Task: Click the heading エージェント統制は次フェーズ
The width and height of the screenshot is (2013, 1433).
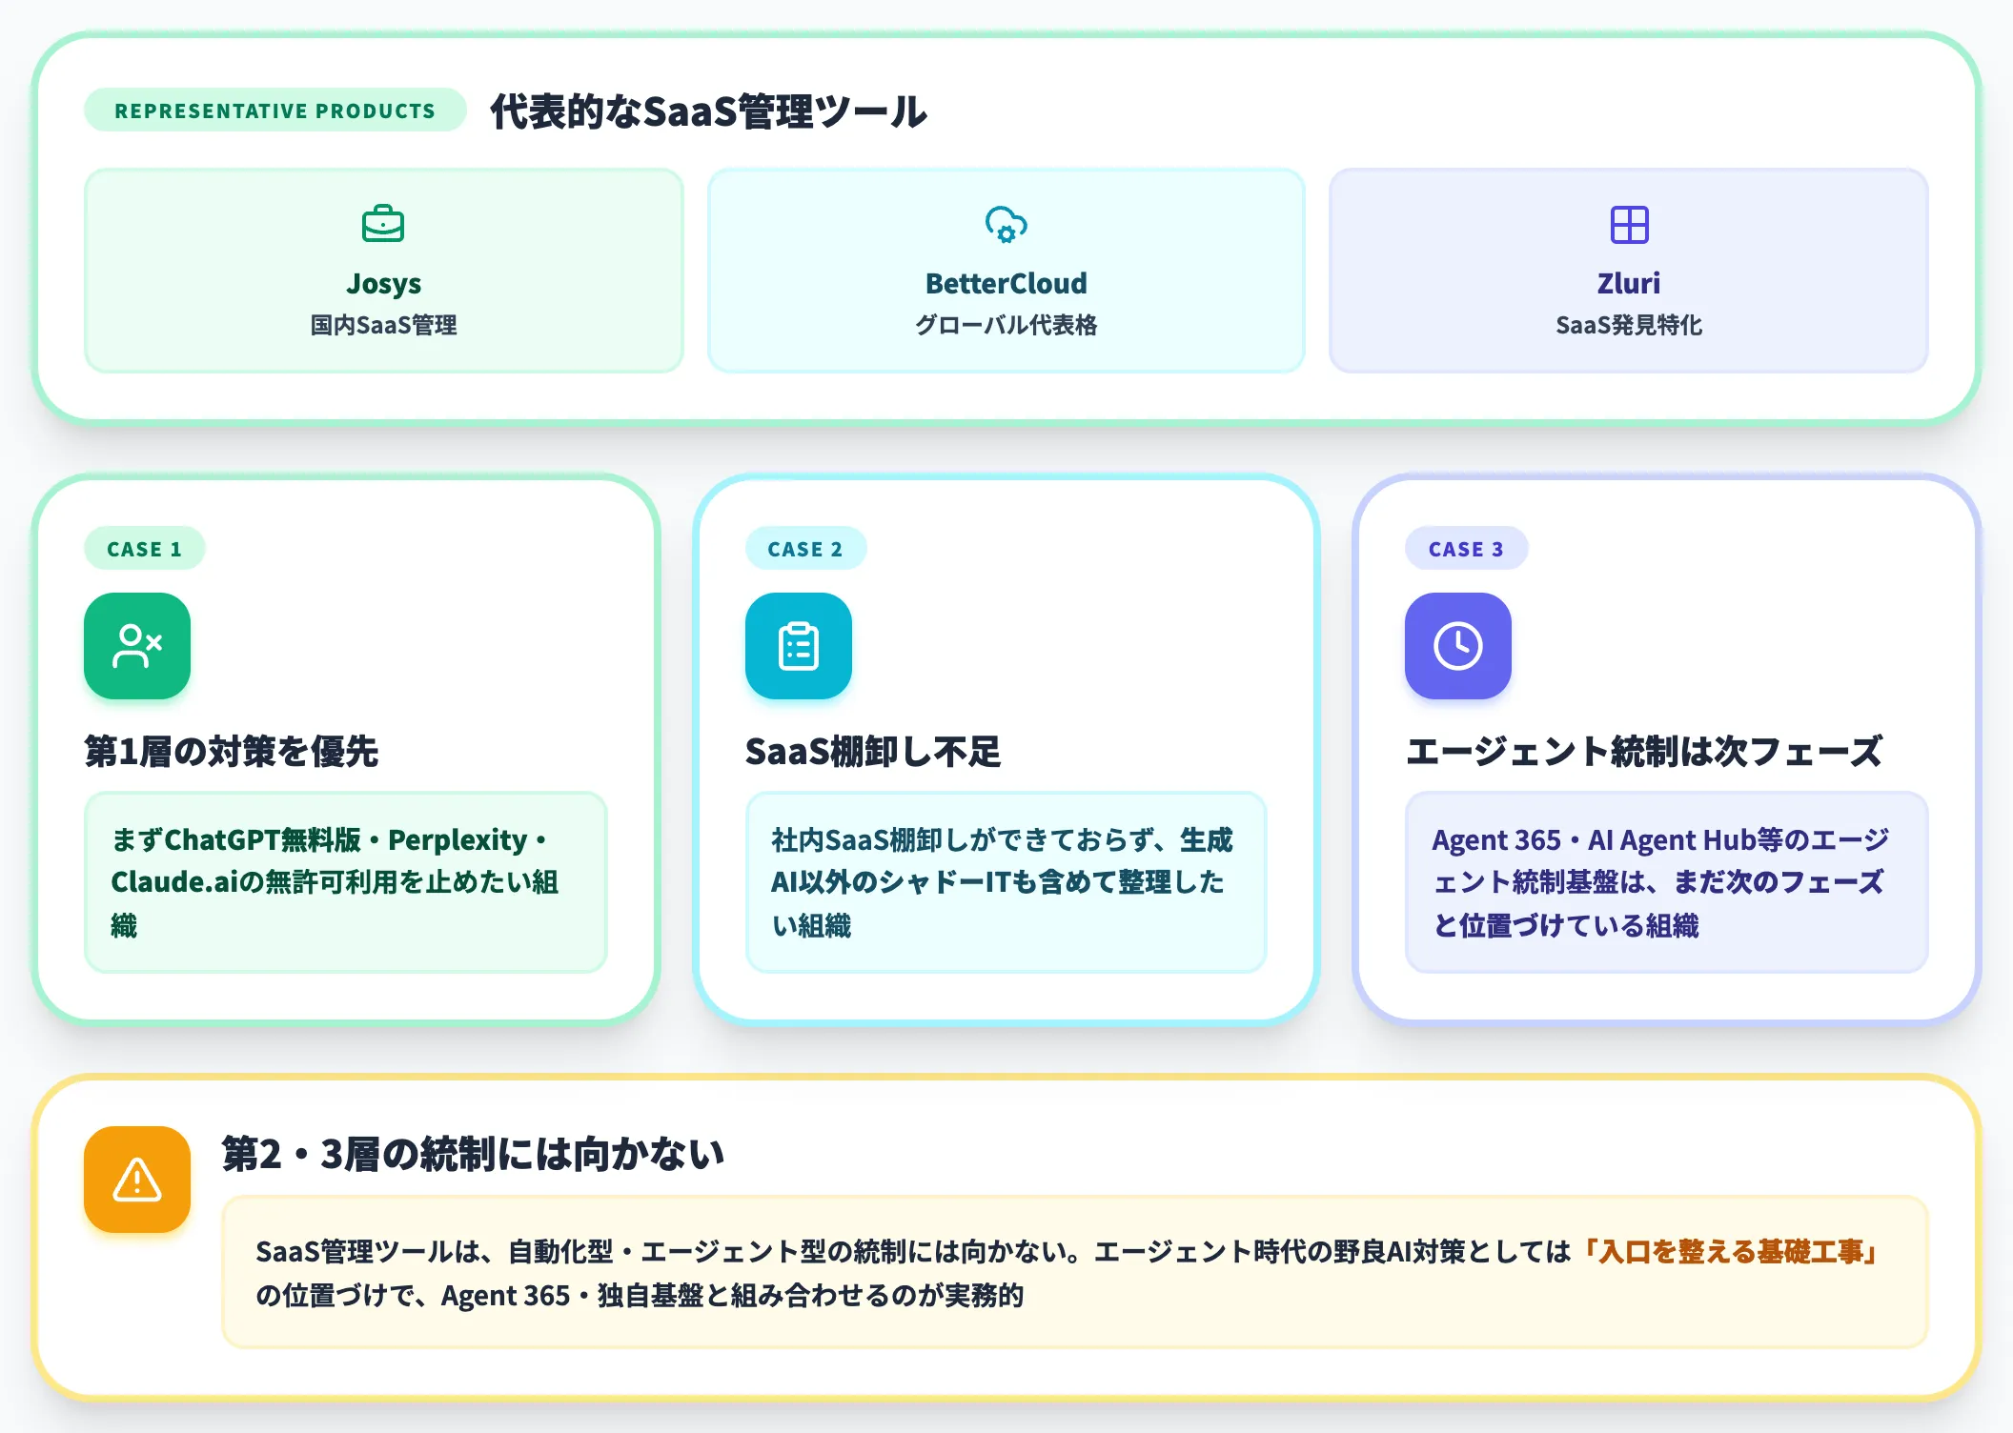Action: coord(1644,751)
